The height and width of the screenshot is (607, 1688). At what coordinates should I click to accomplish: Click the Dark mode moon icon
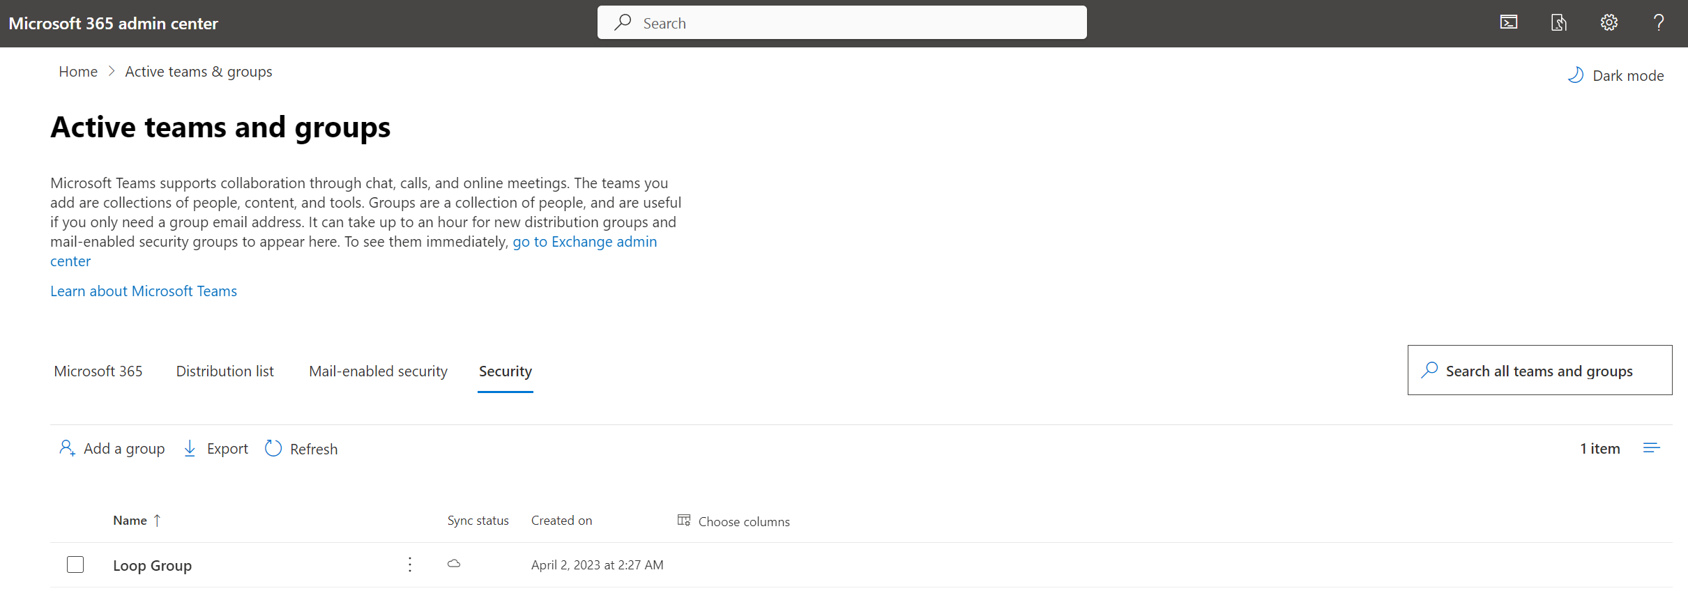coord(1576,75)
